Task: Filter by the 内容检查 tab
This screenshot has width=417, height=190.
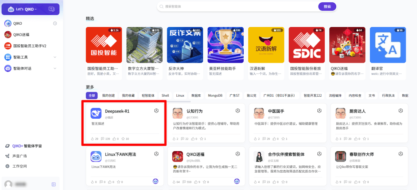Action: pyautogui.click(x=355, y=96)
